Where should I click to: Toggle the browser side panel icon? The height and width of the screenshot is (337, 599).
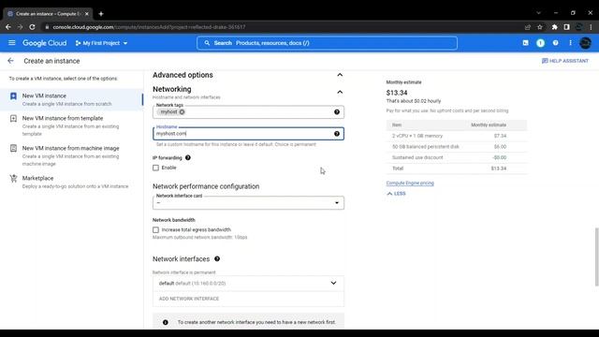(x=567, y=27)
